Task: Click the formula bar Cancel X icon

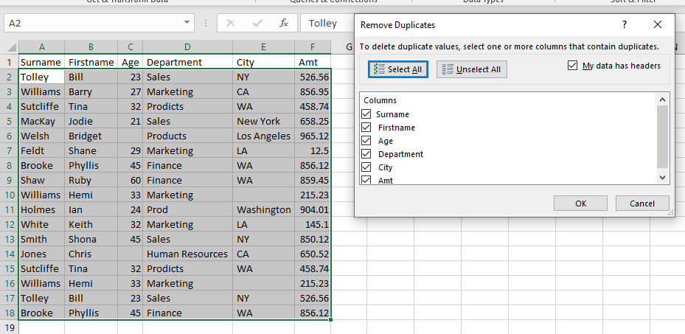Action: tap(231, 24)
